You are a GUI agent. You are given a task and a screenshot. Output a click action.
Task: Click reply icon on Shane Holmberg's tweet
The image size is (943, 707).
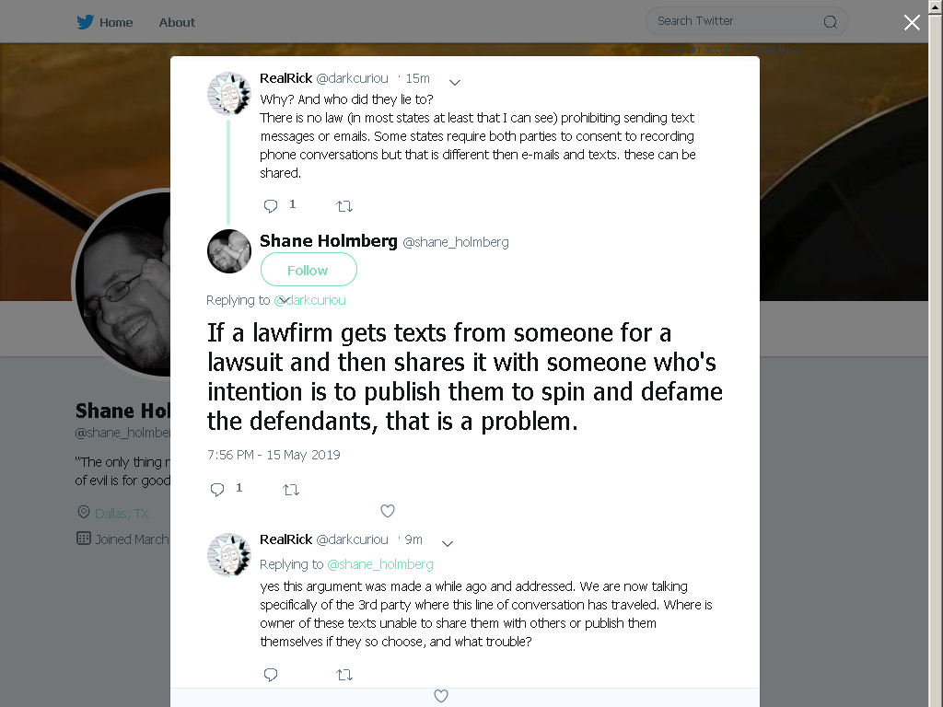tap(217, 490)
